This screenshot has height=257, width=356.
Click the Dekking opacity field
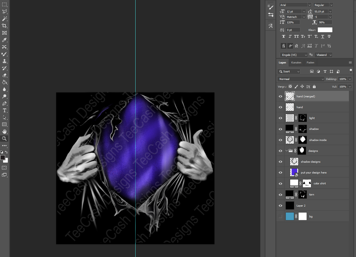[343, 79]
